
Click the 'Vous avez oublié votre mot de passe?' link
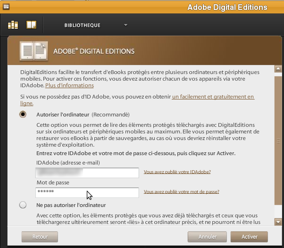182,192
